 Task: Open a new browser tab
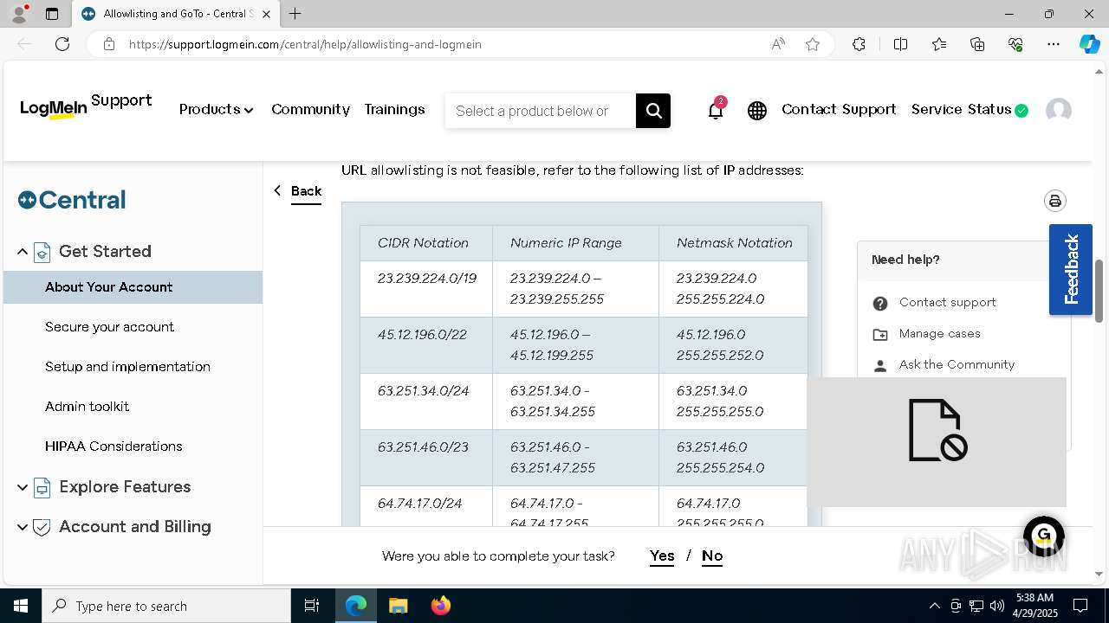click(295, 14)
